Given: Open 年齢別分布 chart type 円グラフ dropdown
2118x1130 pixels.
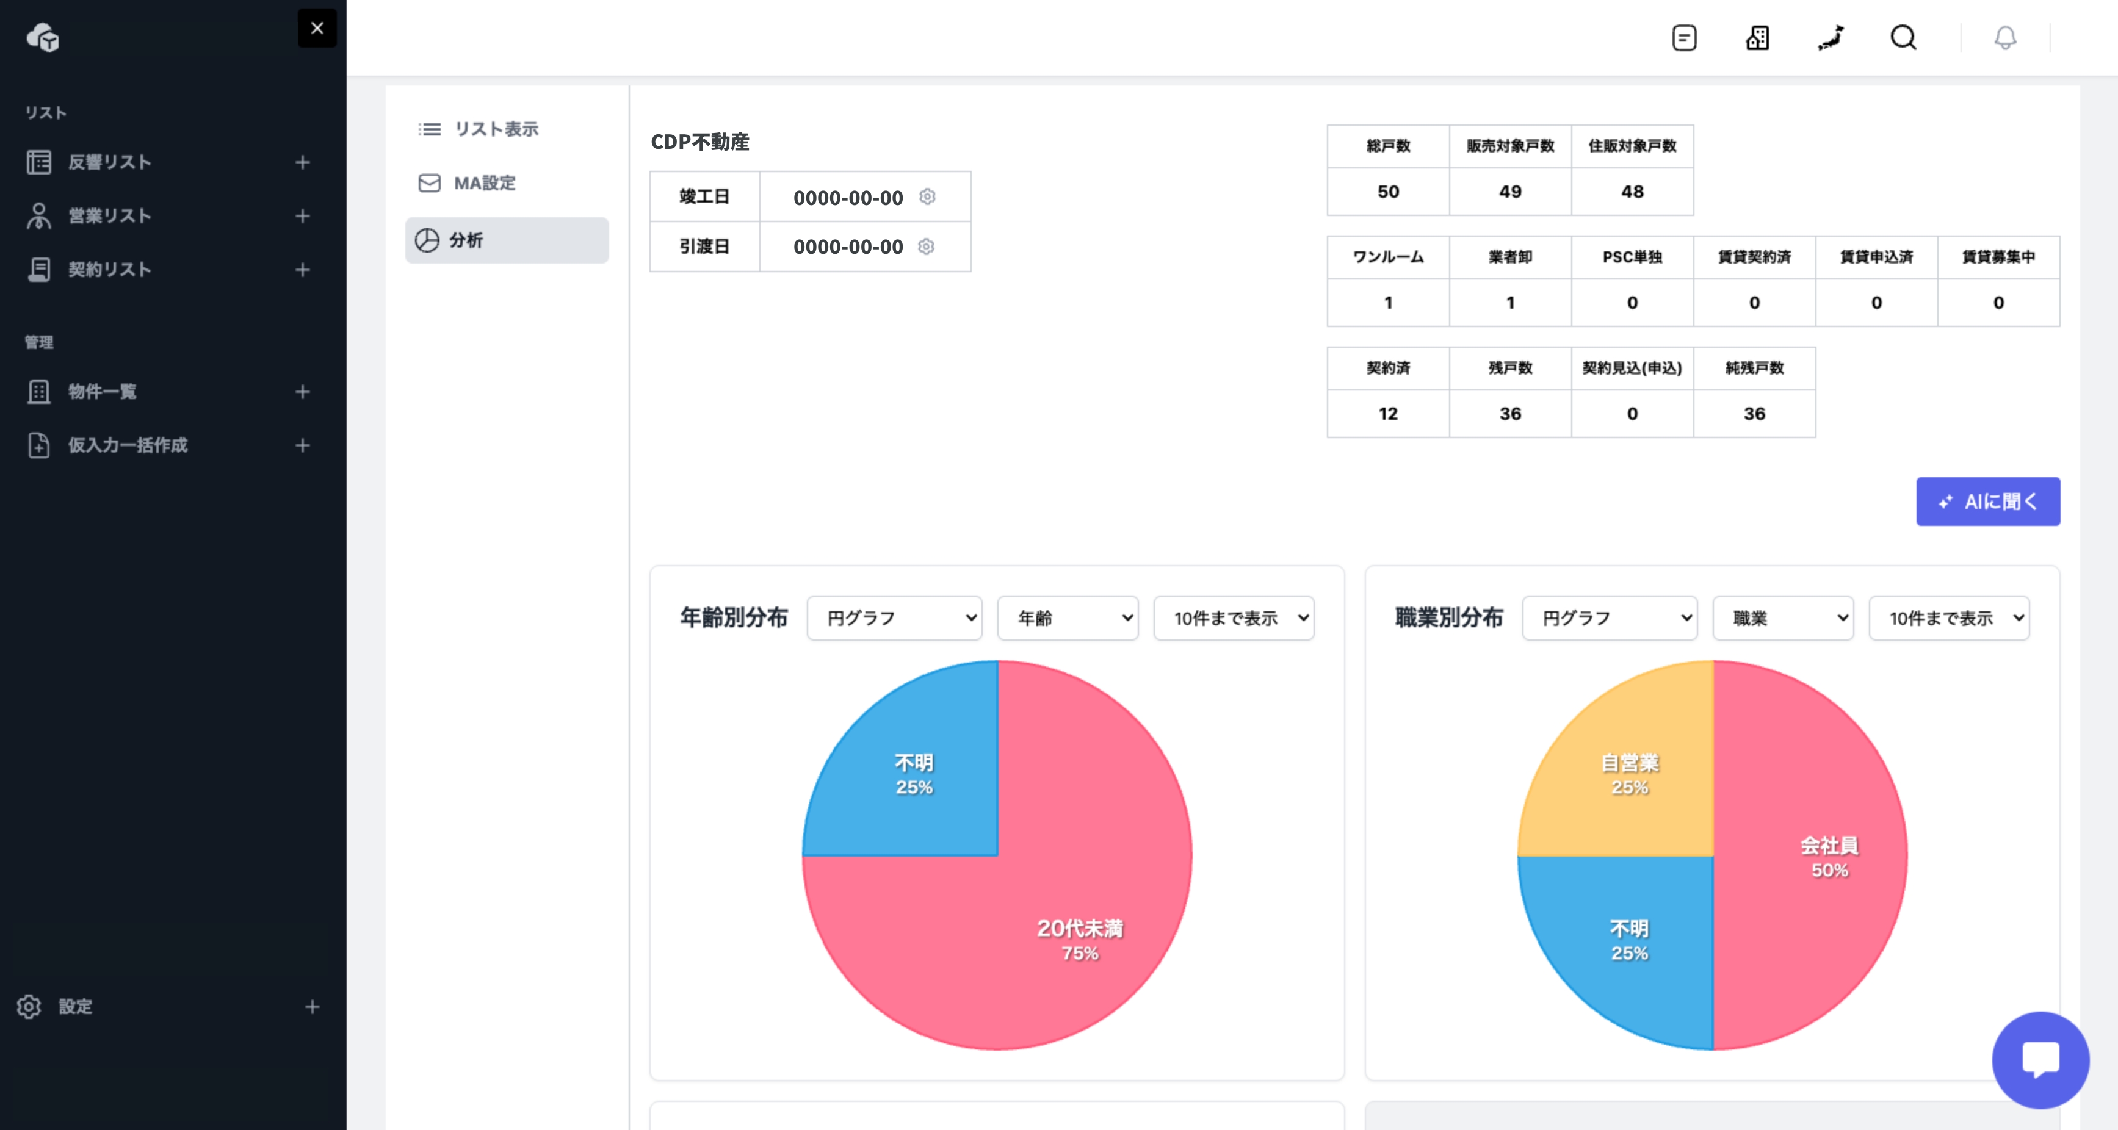Looking at the screenshot, I should pyautogui.click(x=895, y=618).
